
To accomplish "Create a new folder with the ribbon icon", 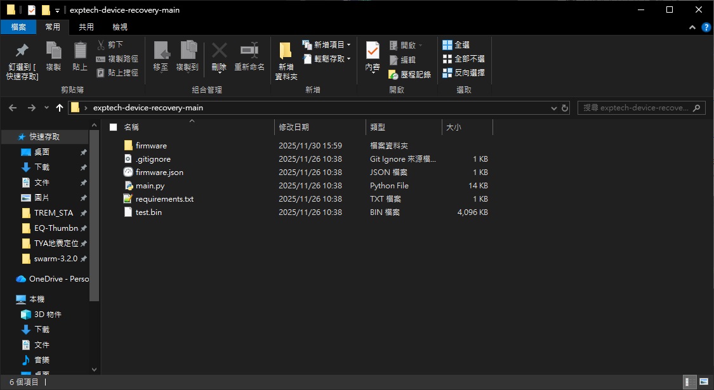I will 286,51.
